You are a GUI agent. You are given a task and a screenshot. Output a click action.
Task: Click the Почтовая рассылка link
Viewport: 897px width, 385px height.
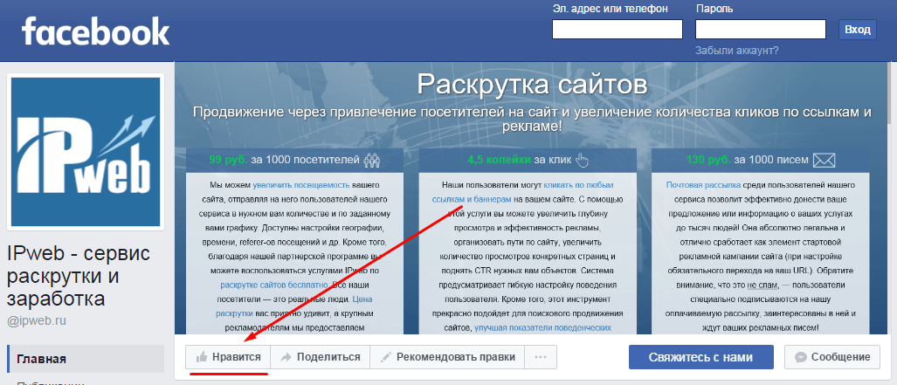point(703,185)
